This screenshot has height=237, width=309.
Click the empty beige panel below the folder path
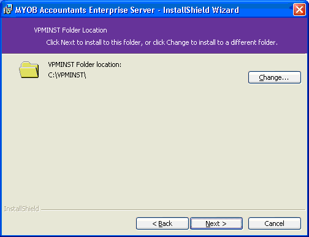click(x=154, y=143)
